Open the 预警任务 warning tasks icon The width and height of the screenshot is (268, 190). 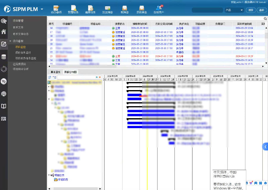[73, 10]
